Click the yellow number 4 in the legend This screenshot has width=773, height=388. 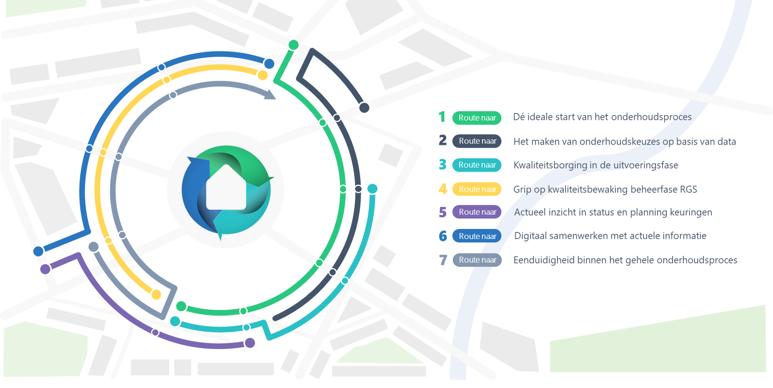click(443, 189)
